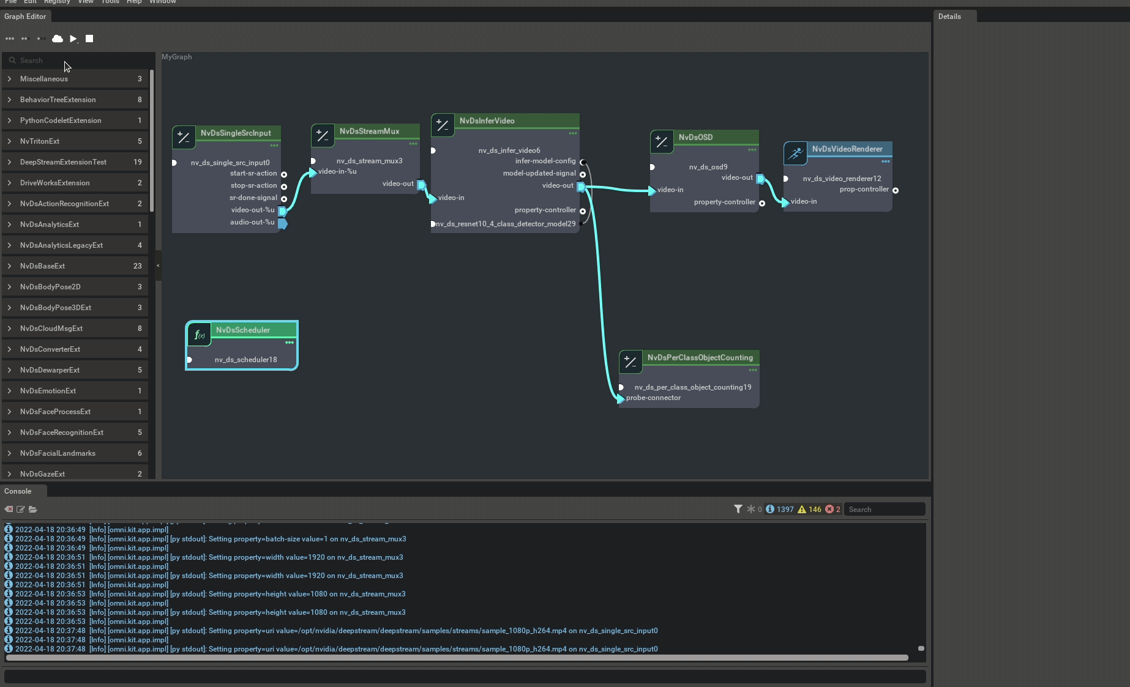The height and width of the screenshot is (687, 1130).
Task: Click the edit console icon
Action: tap(21, 509)
